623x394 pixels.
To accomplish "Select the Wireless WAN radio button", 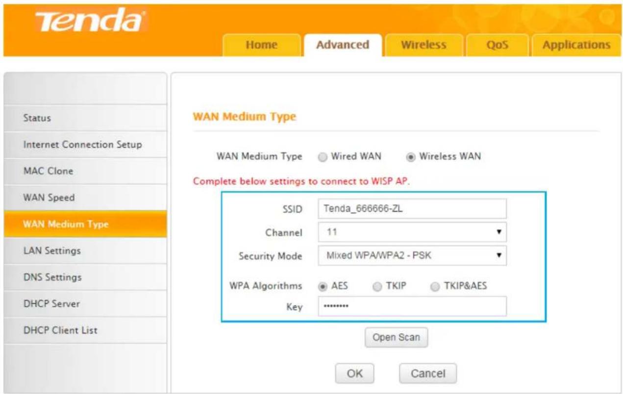I will coord(411,157).
